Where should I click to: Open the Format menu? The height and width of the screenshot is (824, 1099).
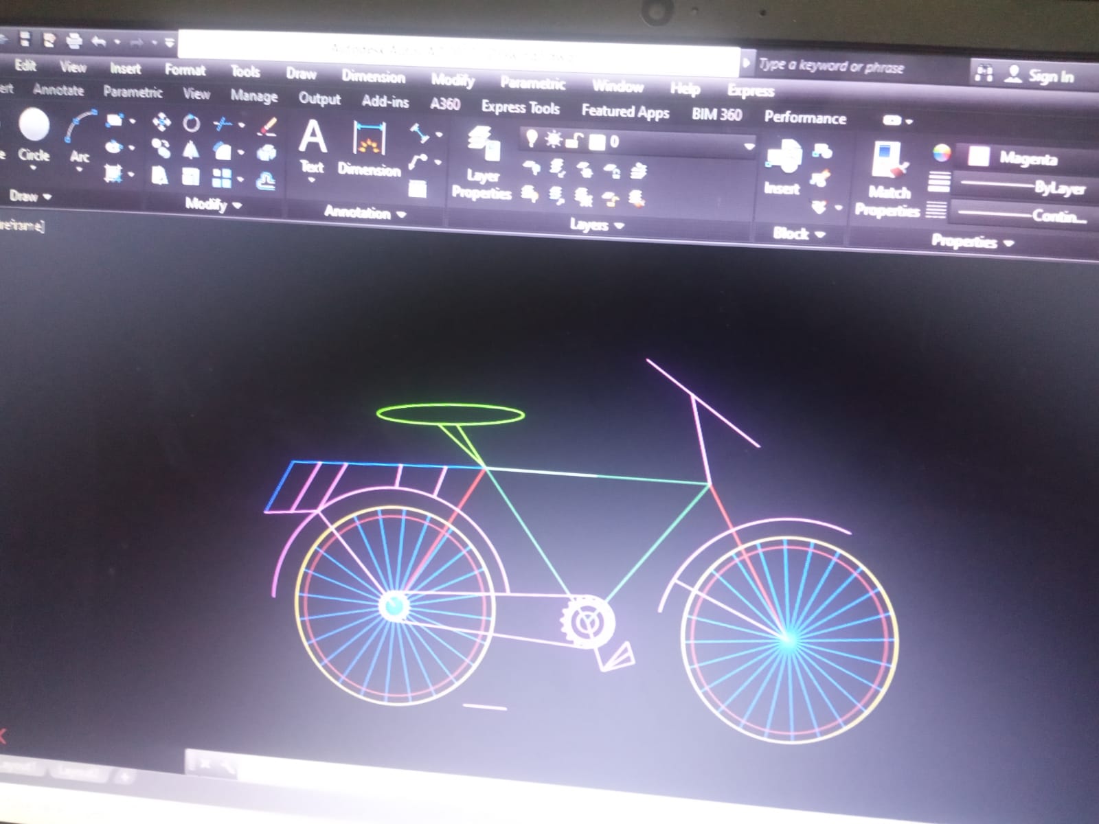click(x=185, y=69)
